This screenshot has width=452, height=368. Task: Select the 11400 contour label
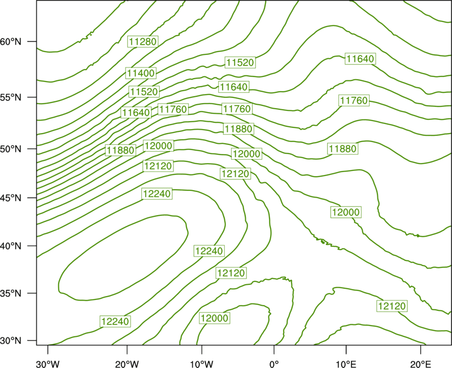(x=141, y=73)
